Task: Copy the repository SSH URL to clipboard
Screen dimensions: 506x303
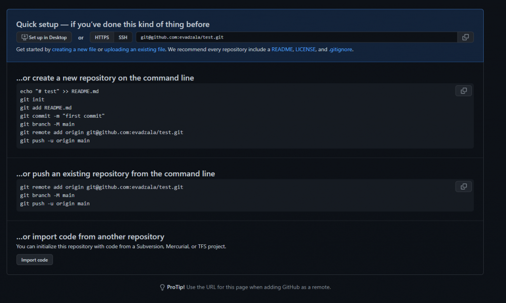Action: [465, 37]
